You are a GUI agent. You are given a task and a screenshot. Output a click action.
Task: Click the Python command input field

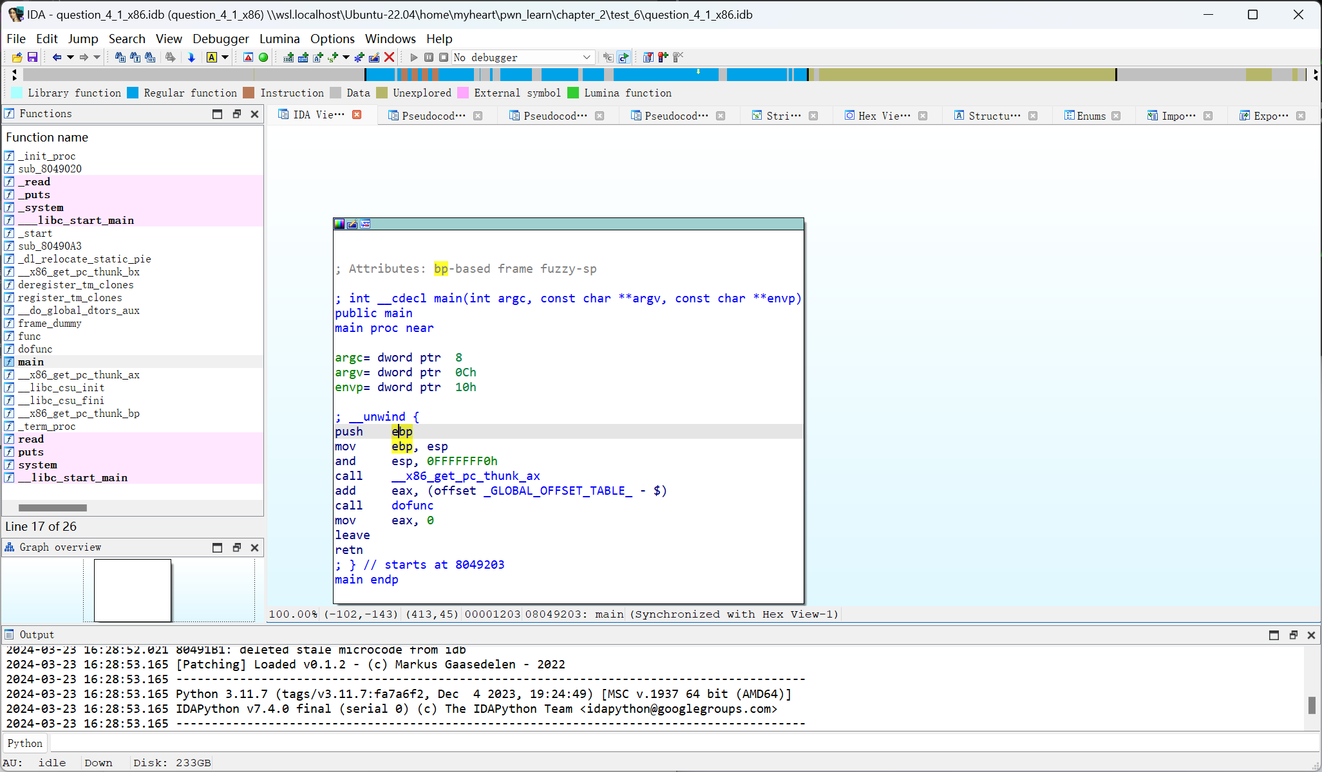coord(684,743)
